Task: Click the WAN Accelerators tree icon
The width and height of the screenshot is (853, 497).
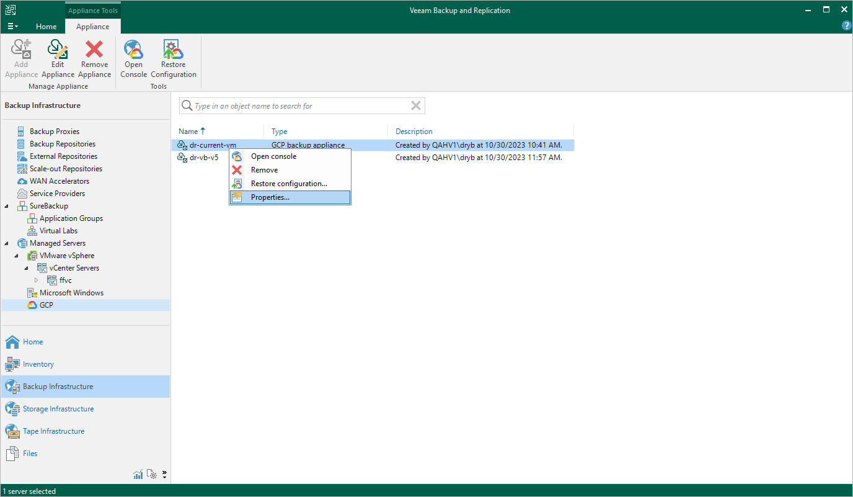Action: [22, 181]
